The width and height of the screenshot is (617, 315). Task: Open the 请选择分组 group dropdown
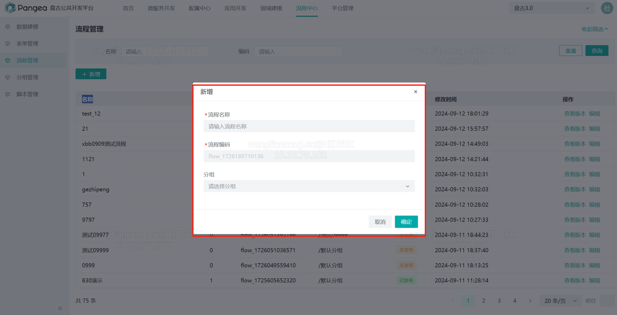point(309,186)
